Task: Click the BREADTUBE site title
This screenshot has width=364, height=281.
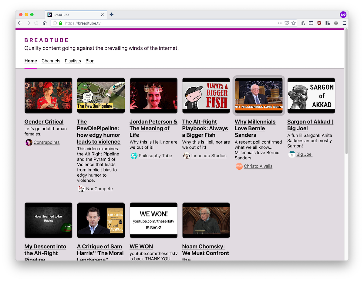Action: [x=47, y=40]
